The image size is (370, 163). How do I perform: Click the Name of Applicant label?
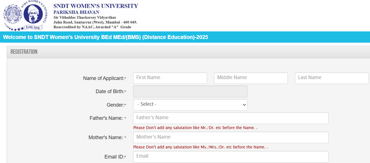click(104, 78)
